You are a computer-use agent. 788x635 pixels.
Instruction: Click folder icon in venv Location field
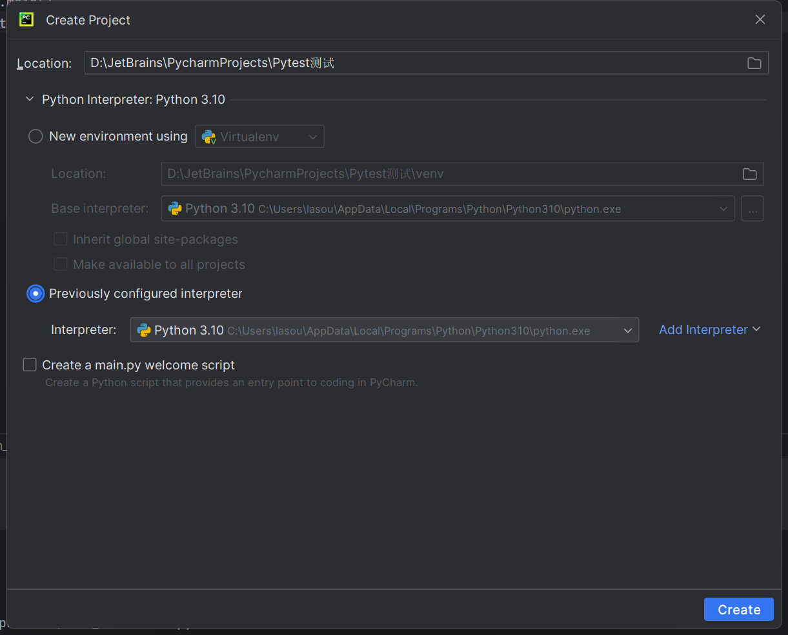point(749,174)
